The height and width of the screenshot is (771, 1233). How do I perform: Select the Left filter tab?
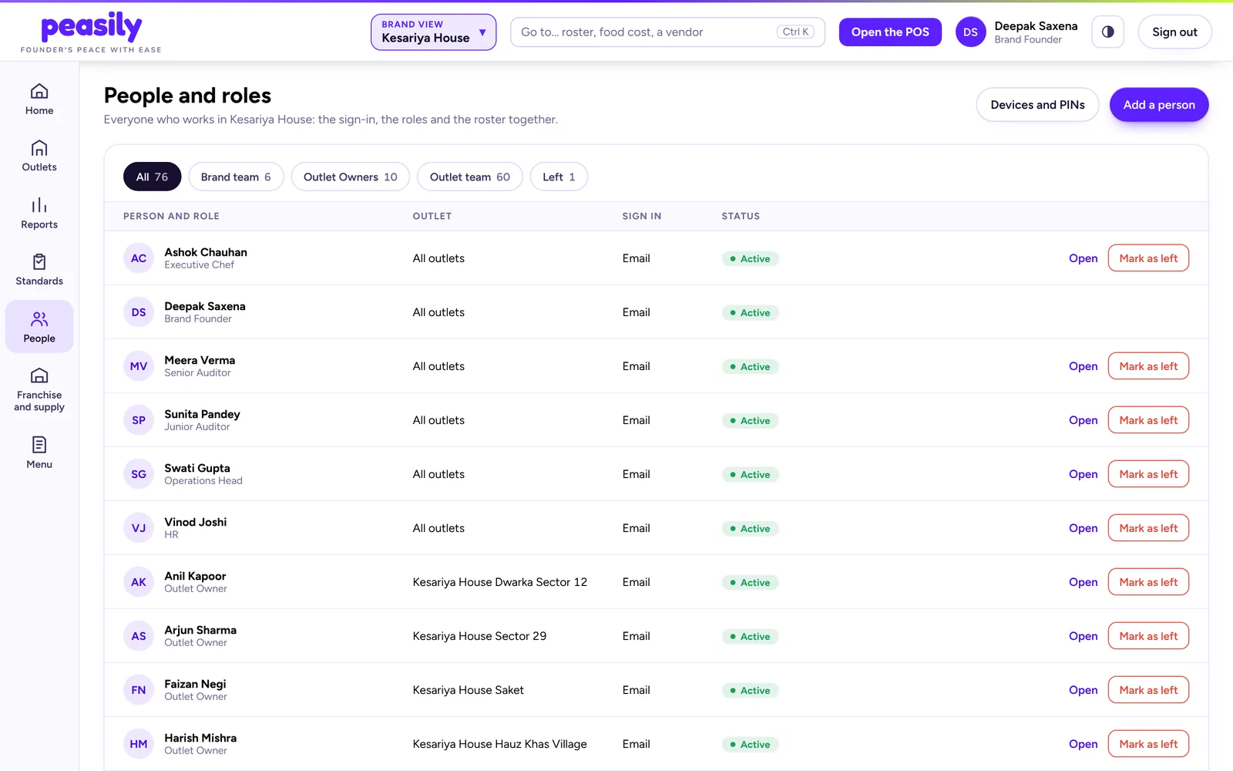[559, 177]
